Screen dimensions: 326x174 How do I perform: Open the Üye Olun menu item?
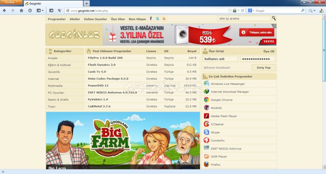(118, 19)
